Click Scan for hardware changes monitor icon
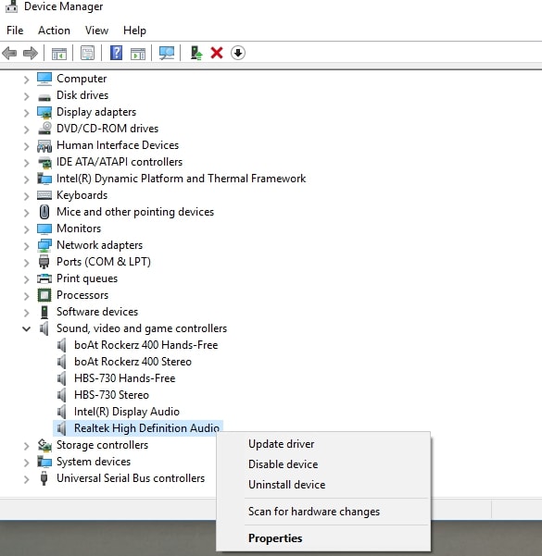 pyautogui.click(x=167, y=53)
